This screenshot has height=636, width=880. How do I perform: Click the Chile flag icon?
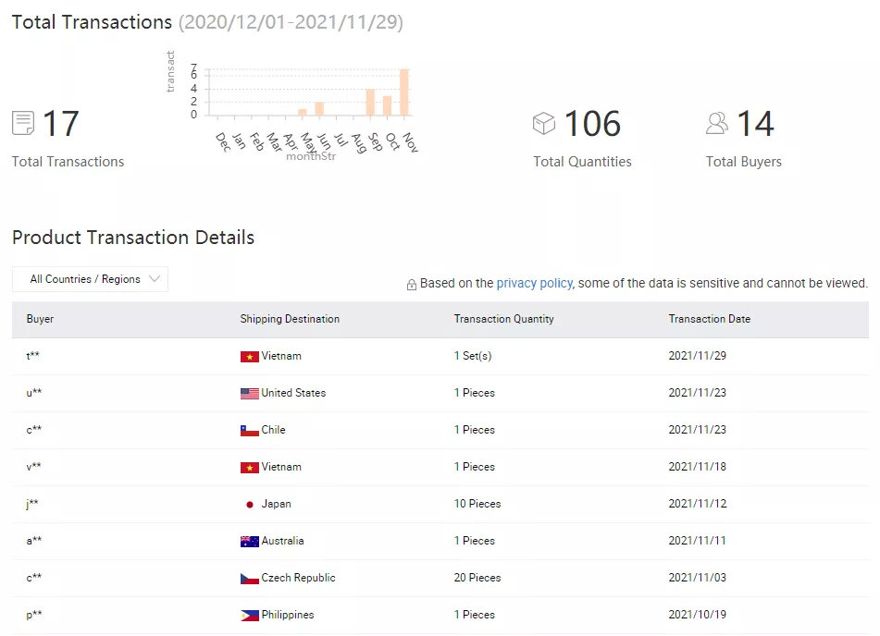pos(249,430)
